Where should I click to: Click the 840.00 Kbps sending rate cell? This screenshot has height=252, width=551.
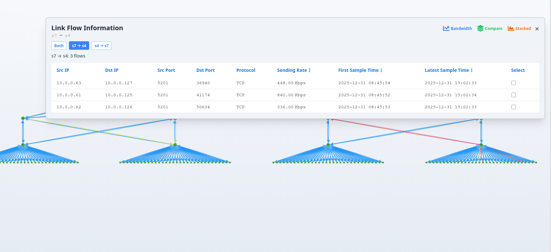click(x=291, y=95)
